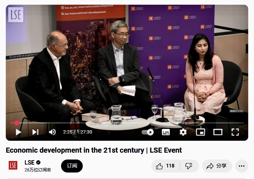This screenshot has width=254, height=179.
Task: Skip to the next video
Action: click(35, 132)
